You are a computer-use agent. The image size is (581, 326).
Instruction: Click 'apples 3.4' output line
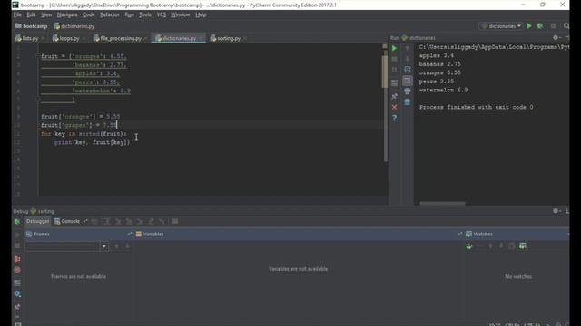(x=437, y=55)
